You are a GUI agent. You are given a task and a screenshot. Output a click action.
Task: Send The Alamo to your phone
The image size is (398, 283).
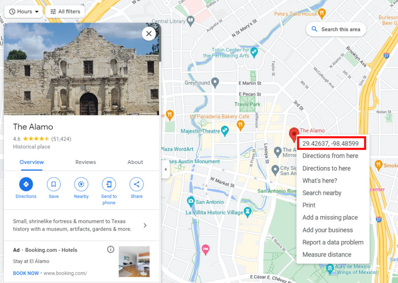tap(109, 184)
